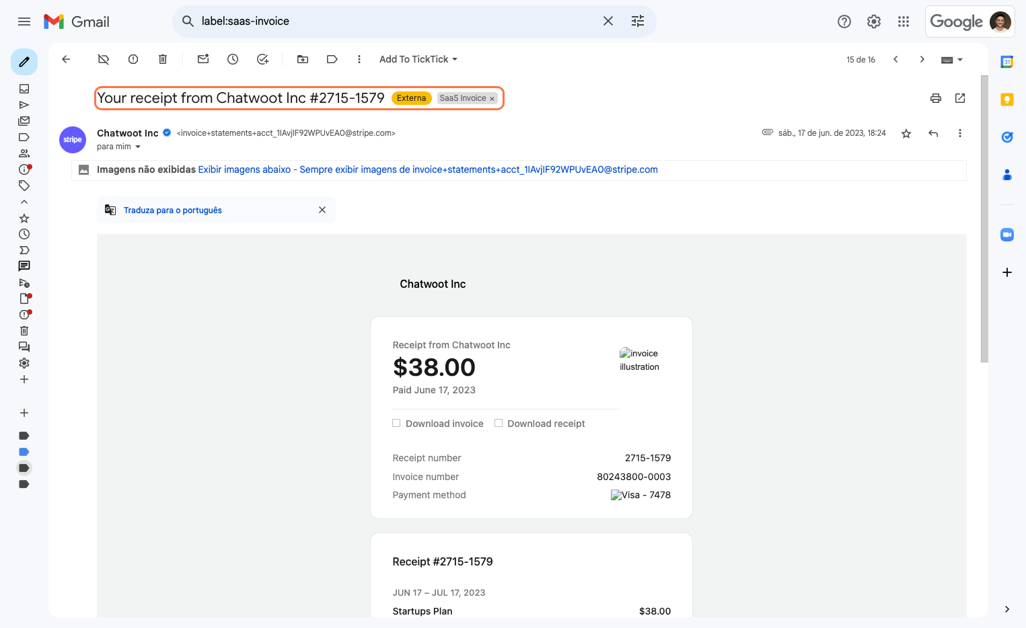The height and width of the screenshot is (628, 1026).
Task: Click Get add-ons plus in side panel
Action: coord(1007,272)
